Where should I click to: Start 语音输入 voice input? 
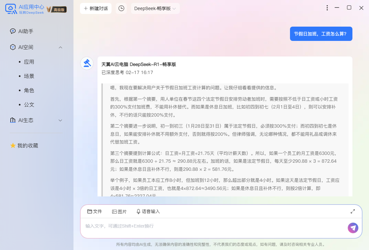[x=148, y=211]
